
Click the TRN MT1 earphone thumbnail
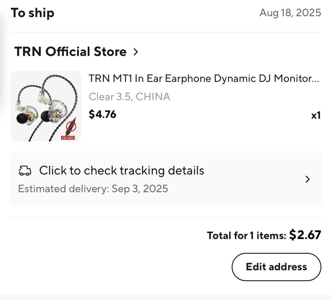coord(46,106)
